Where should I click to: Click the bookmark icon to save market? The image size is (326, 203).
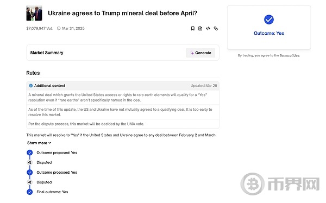(192, 28)
